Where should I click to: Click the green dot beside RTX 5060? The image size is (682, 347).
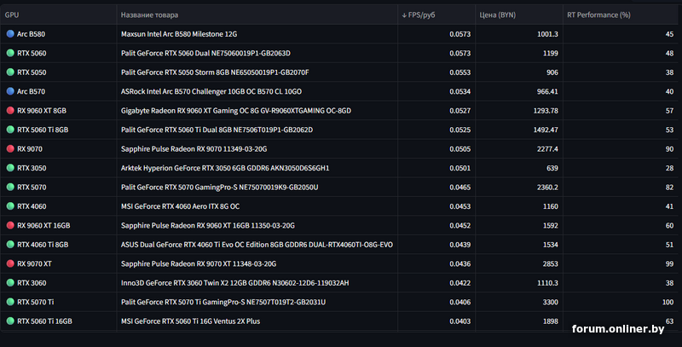point(10,53)
